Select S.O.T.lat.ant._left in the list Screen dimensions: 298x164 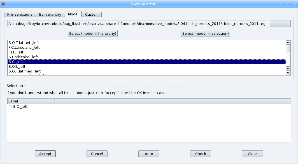(24, 43)
